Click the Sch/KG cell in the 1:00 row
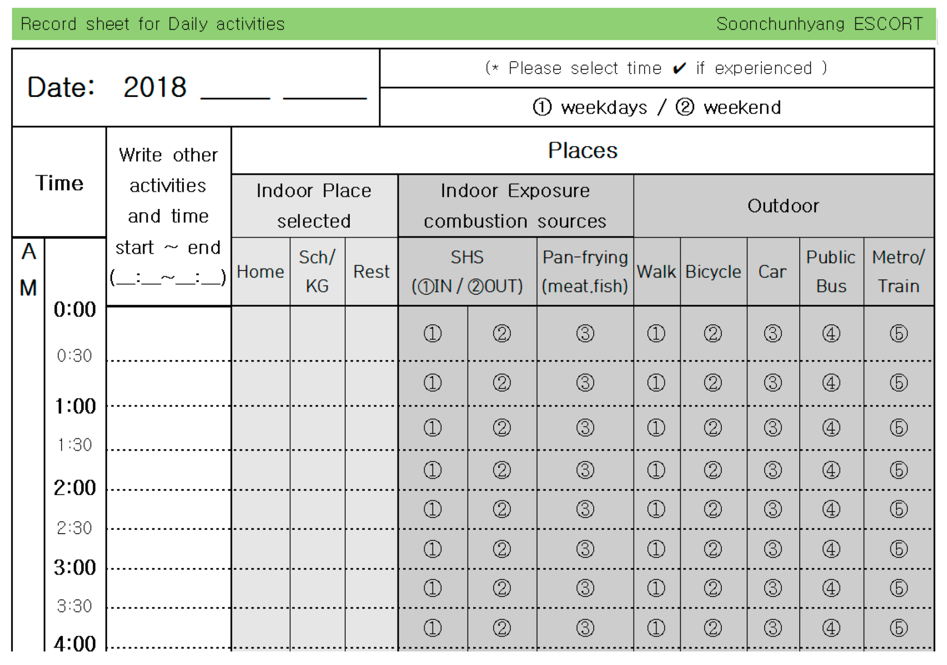Image resolution: width=947 pixels, height=665 pixels. click(317, 428)
